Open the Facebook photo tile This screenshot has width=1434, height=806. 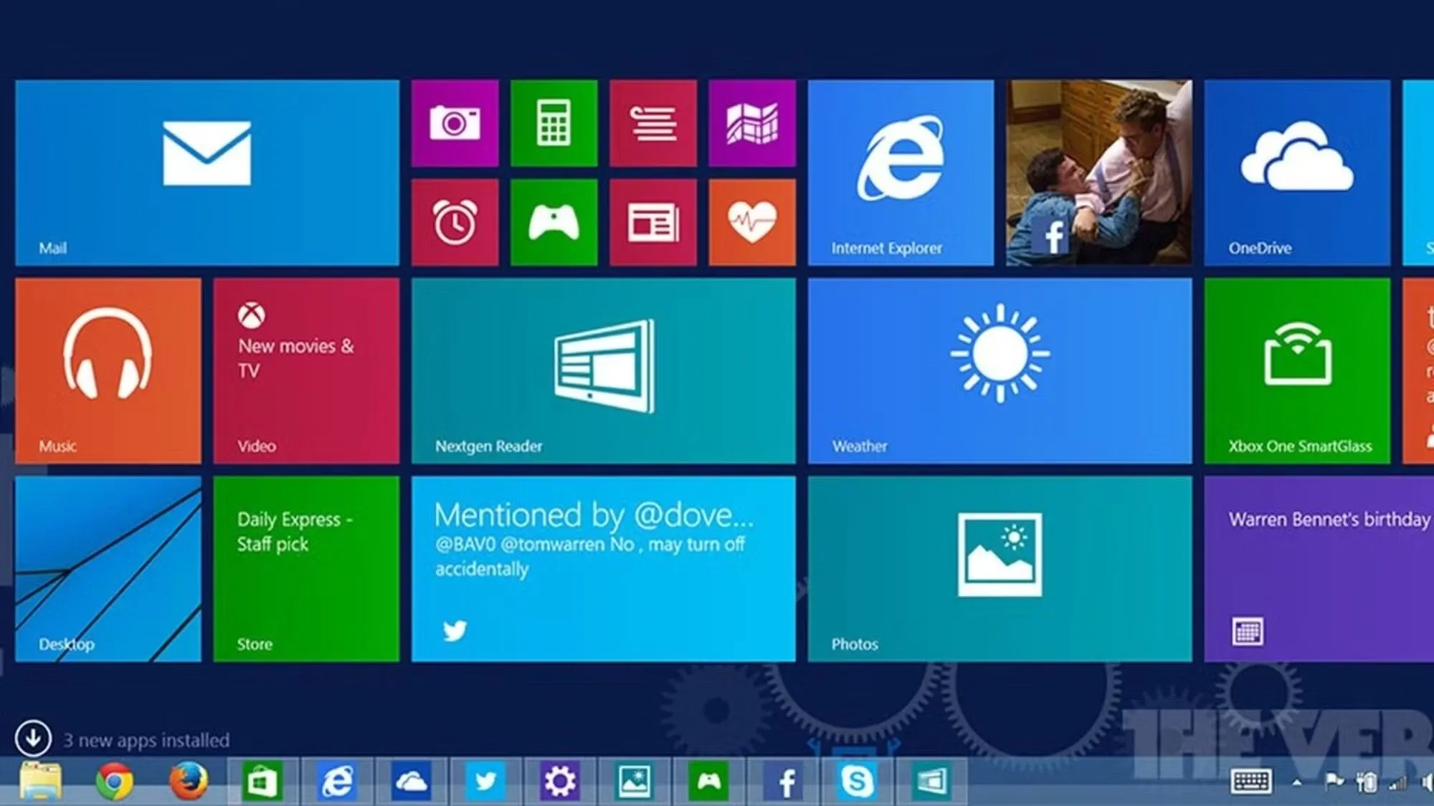(1099, 173)
